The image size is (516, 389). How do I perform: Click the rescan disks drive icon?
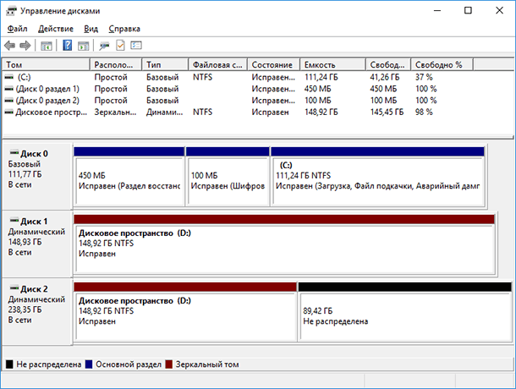[x=104, y=46]
